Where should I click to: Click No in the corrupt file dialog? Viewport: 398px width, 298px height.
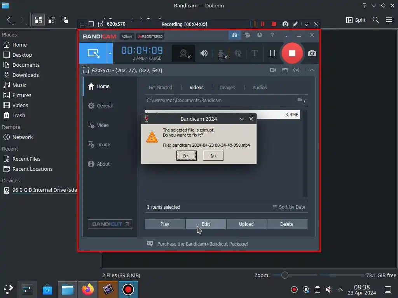(213, 156)
